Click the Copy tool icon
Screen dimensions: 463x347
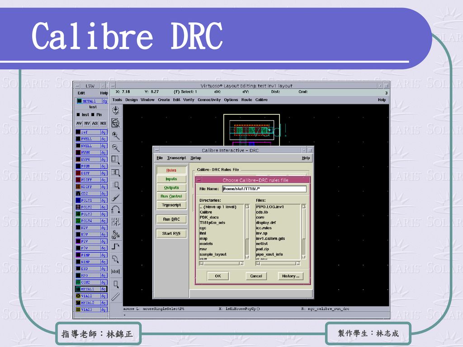[x=116, y=173]
